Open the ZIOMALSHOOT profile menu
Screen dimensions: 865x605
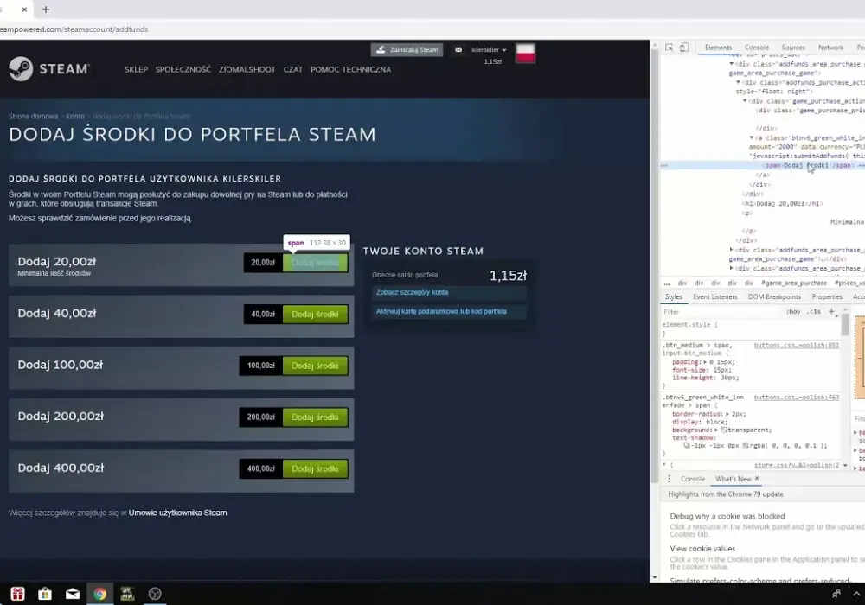247,69
